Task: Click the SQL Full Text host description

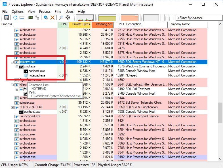Action: [138, 89]
